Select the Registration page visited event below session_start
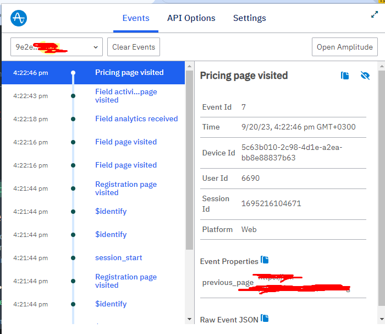This screenshot has width=385, height=334. coord(93,281)
